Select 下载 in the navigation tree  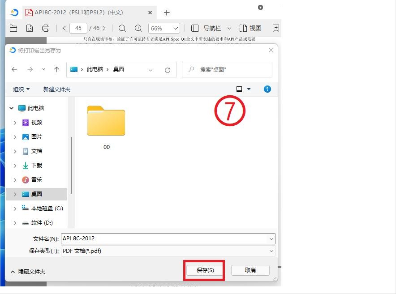point(36,166)
